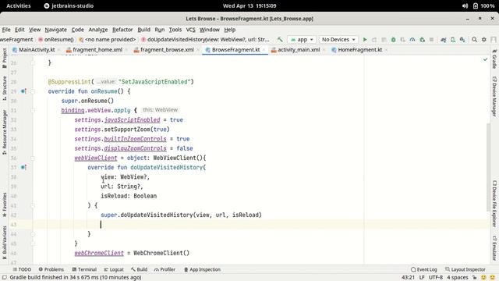Run the app with green play button
The width and height of the screenshot is (499, 281).
point(365,40)
